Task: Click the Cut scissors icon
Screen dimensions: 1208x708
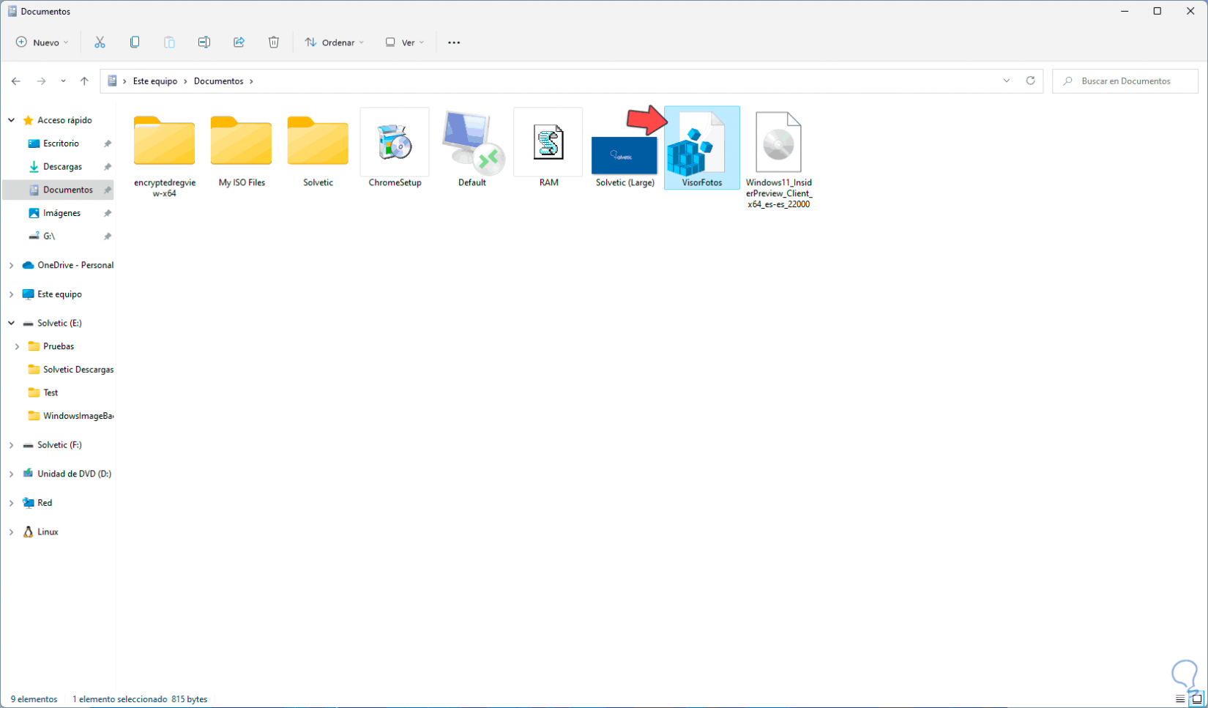Action: 100,42
